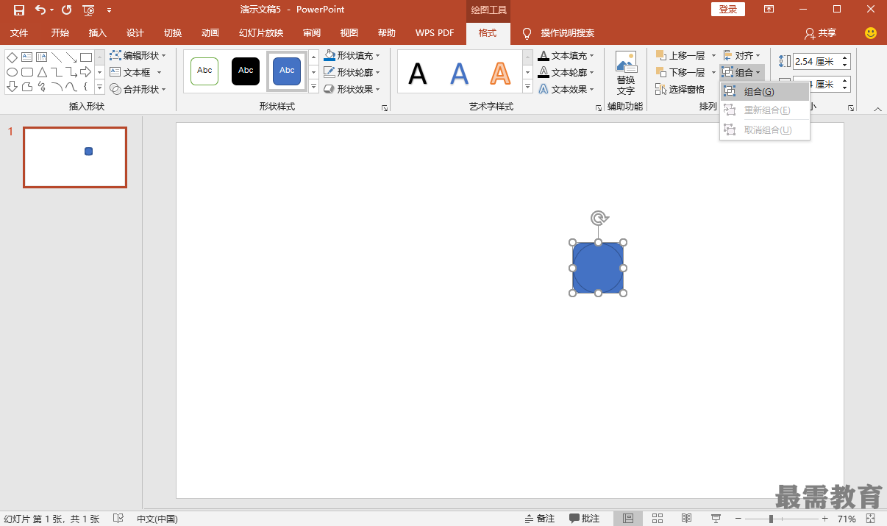Redo the last action
This screenshot has width=887, height=526.
[x=66, y=10]
